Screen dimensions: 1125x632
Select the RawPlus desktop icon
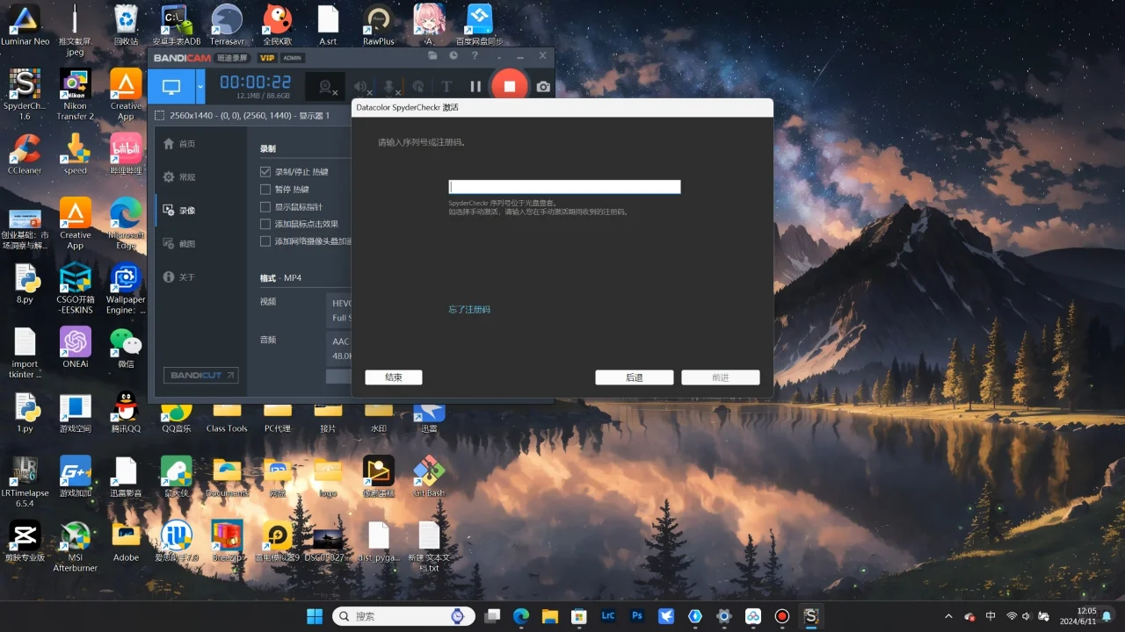point(379,25)
